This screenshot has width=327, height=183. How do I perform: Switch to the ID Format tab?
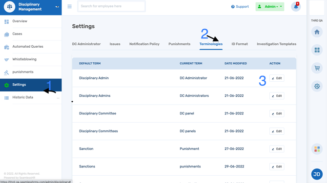(240, 44)
